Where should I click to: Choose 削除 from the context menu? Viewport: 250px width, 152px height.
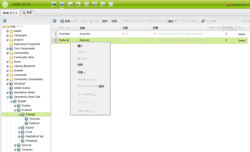point(90,65)
